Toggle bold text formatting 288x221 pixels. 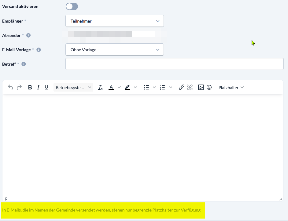(30, 87)
